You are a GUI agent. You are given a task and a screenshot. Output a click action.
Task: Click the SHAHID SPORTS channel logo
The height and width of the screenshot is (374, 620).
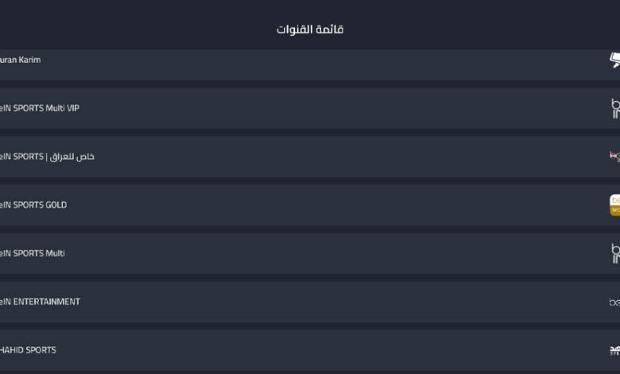tap(614, 350)
